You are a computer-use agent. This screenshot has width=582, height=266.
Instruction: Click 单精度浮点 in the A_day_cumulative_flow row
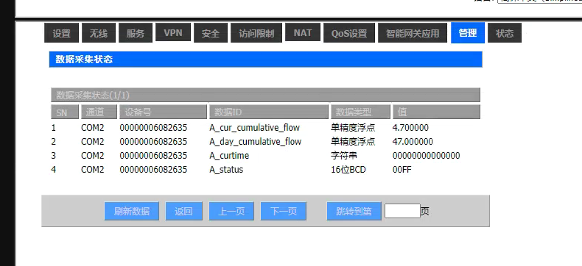point(353,142)
